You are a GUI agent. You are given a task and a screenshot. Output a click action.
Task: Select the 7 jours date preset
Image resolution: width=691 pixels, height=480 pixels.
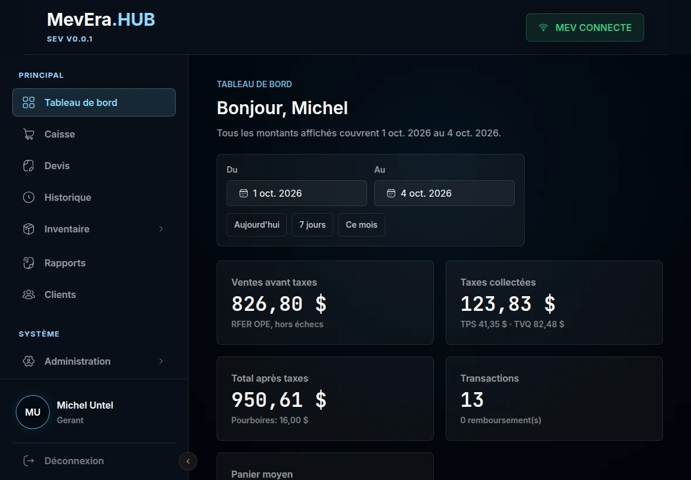(x=313, y=225)
